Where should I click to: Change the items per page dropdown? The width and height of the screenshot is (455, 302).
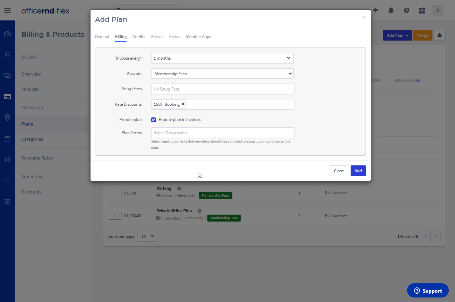click(147, 236)
